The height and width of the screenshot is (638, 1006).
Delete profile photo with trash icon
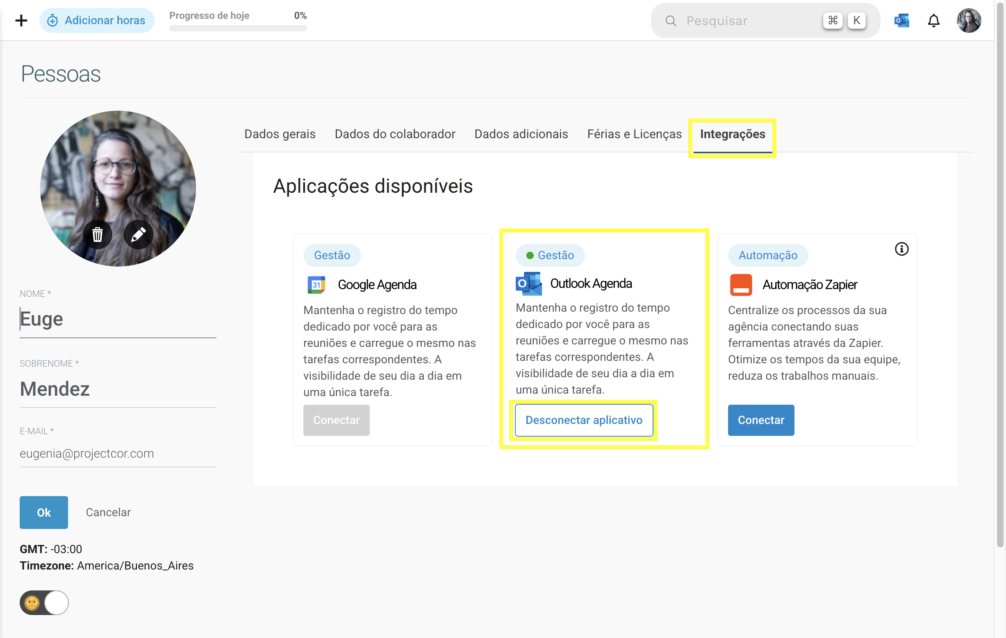coord(97,235)
